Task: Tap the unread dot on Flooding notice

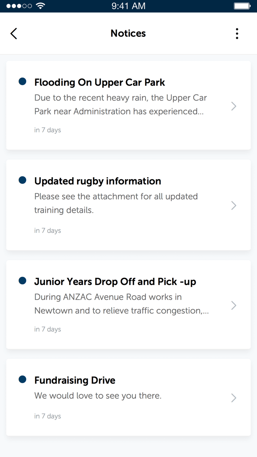Action: coord(22,82)
